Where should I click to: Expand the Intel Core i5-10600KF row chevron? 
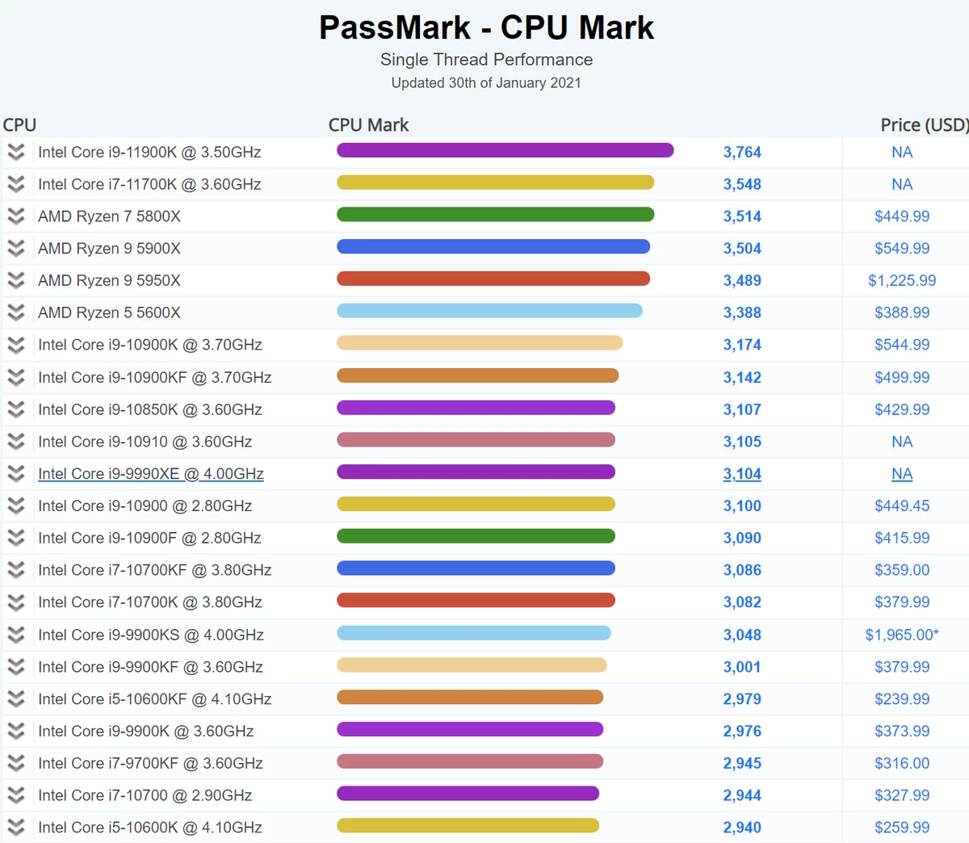[x=16, y=699]
